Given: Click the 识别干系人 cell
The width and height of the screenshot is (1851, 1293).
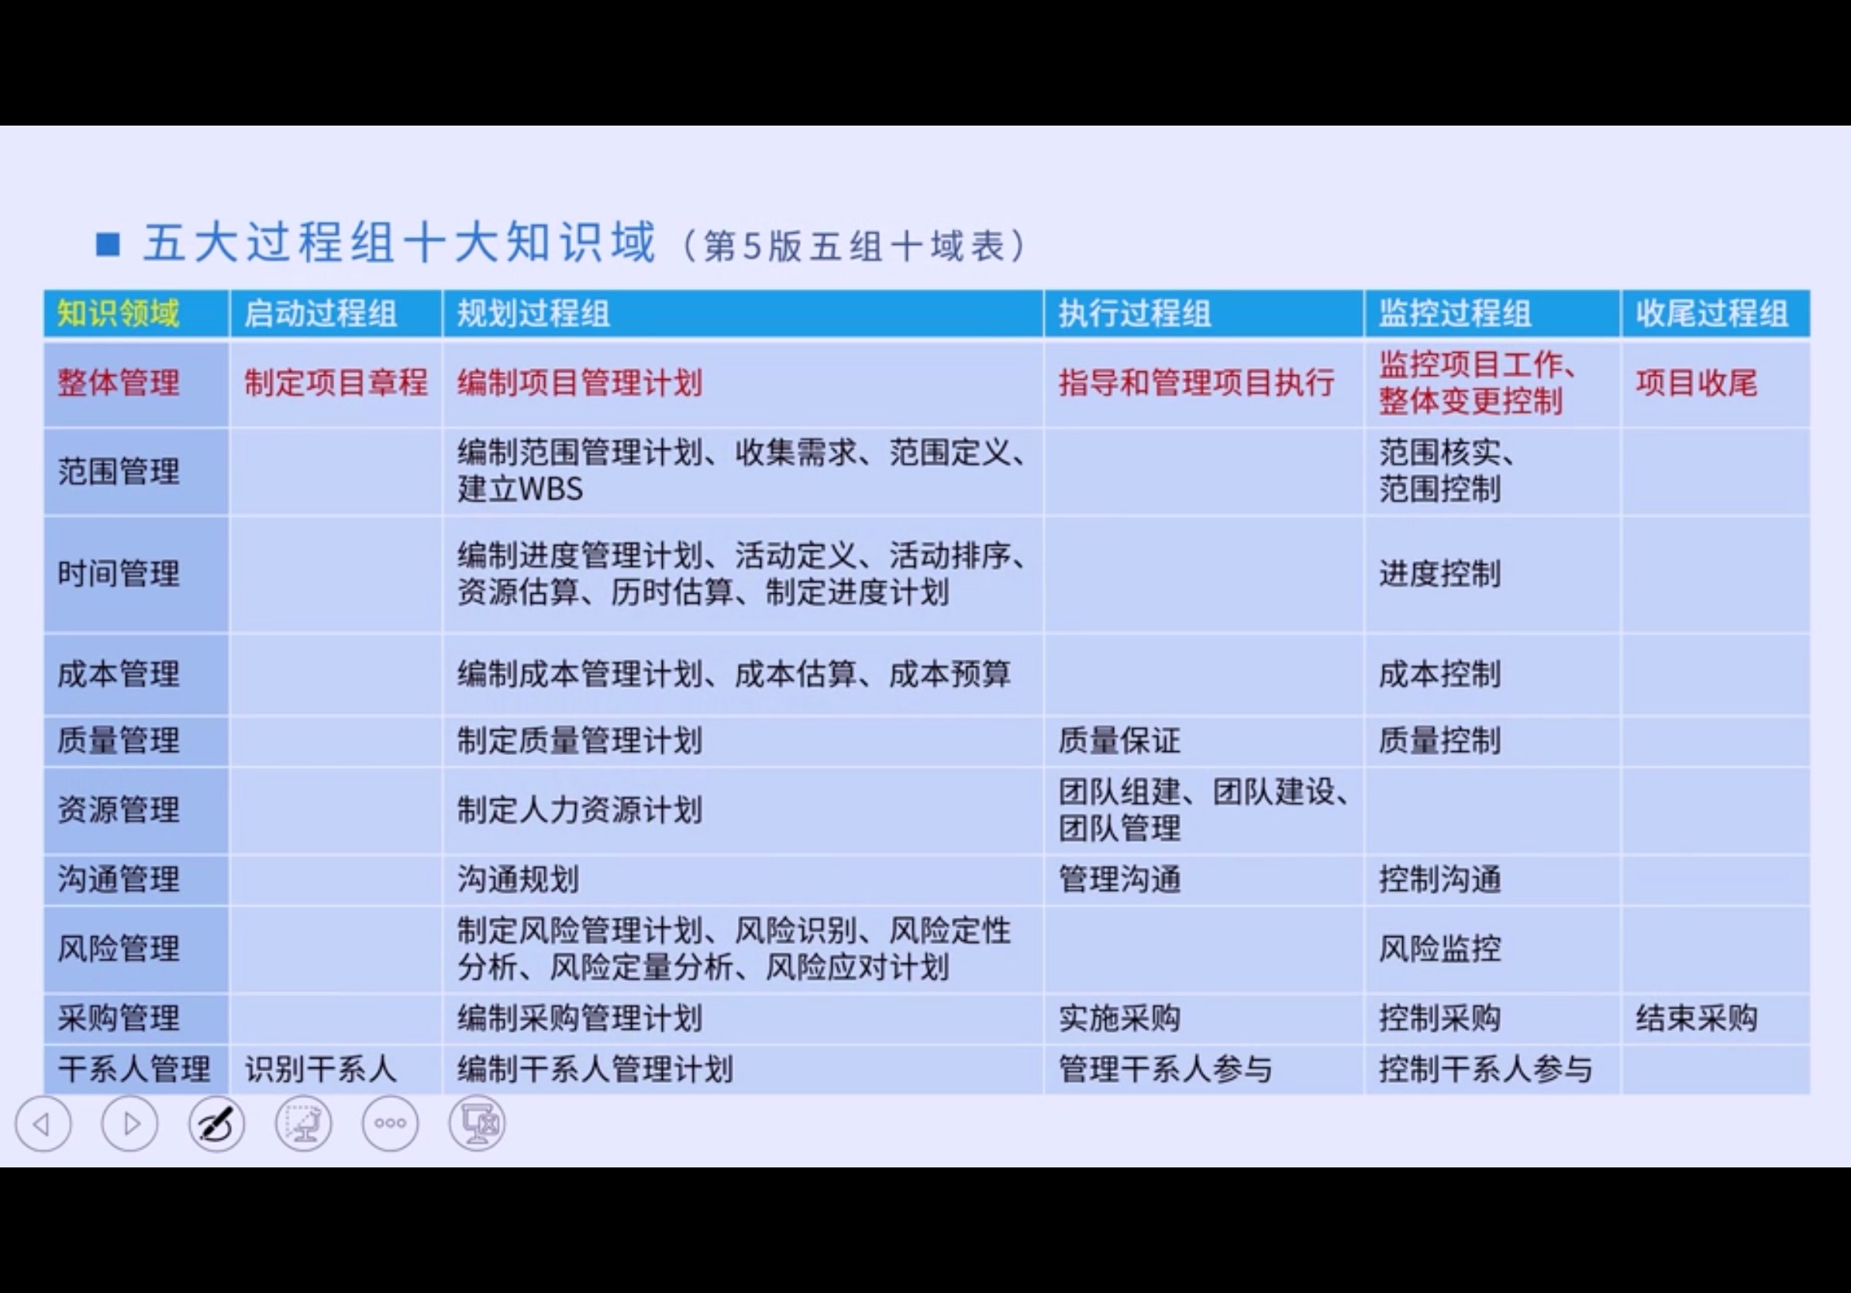Looking at the screenshot, I should pos(321,1070).
